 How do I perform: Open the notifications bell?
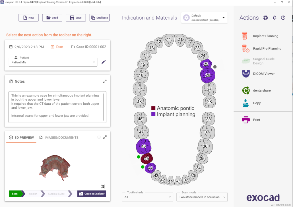[275, 18]
